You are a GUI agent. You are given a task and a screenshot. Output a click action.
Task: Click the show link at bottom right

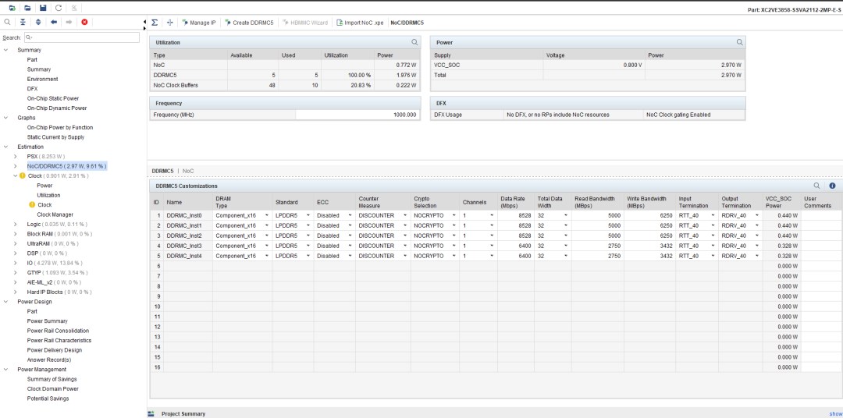tap(835, 413)
